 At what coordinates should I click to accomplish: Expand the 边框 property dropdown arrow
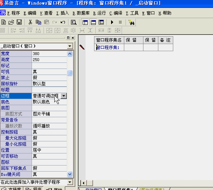tap(64, 96)
